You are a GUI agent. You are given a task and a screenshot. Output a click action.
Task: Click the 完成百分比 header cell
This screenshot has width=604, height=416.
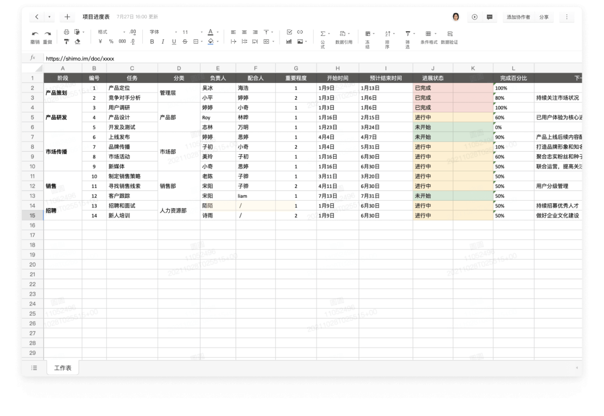pos(513,78)
